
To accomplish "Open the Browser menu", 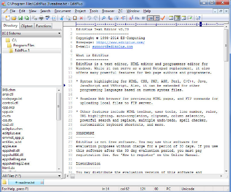I will click(x=108, y=11).
